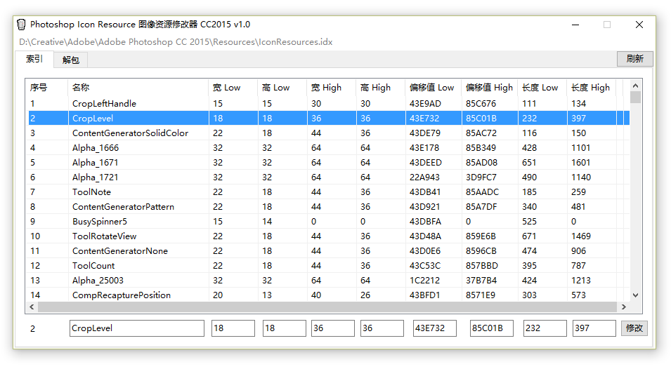Click the 长度 High column header

click(592, 88)
